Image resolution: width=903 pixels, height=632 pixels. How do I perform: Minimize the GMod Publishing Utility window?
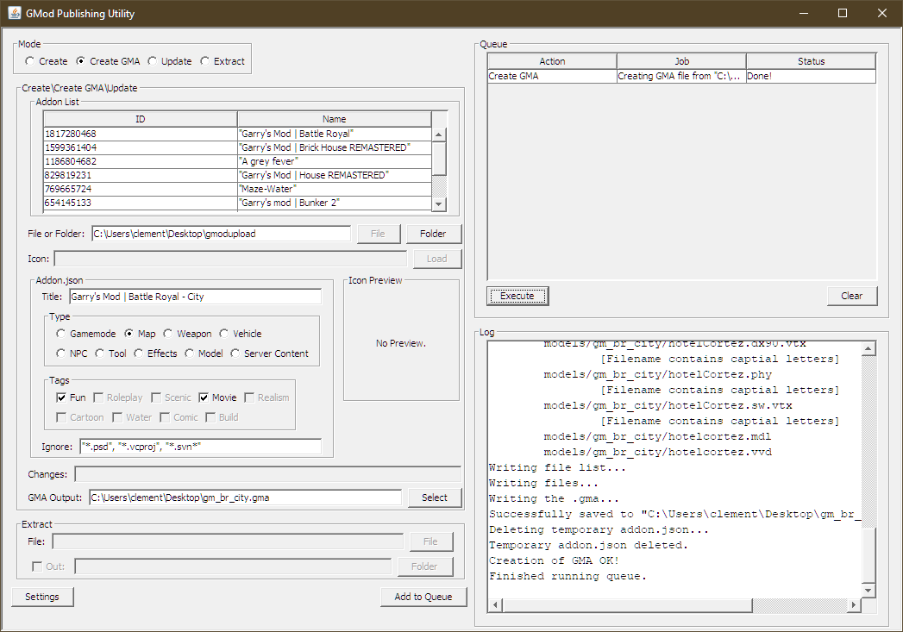[804, 13]
